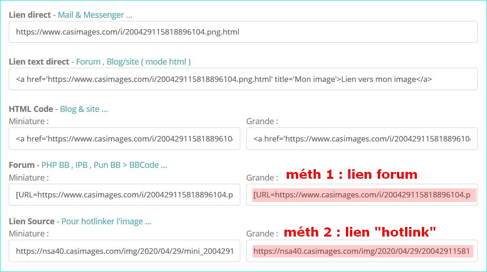This screenshot has width=487, height=272.
Task: Click the HTML Code Grande field
Action: (x=362, y=138)
